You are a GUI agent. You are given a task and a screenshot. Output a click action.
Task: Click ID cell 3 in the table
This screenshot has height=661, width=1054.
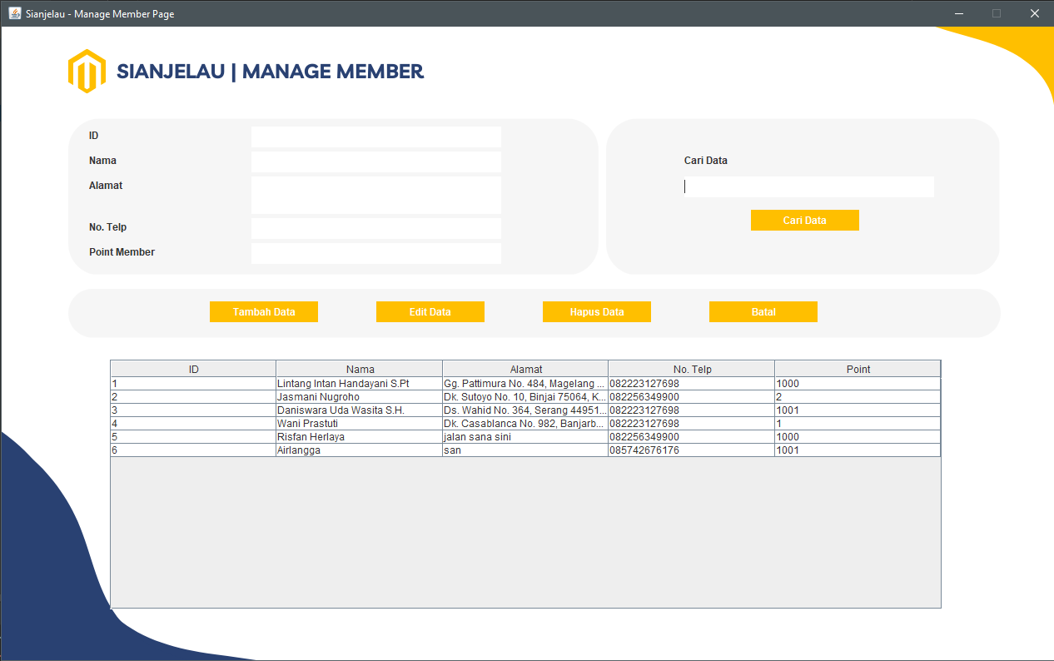(193, 410)
